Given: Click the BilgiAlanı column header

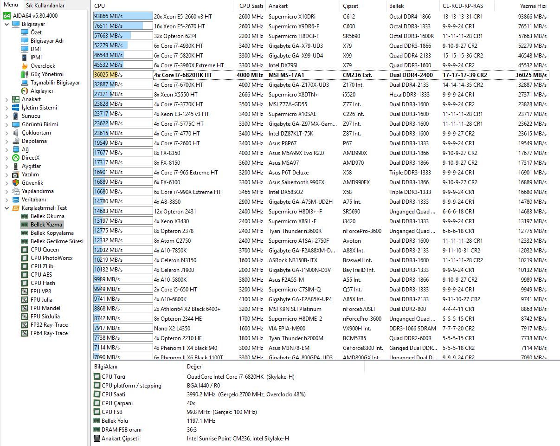Looking at the screenshot, I should [x=137, y=367].
